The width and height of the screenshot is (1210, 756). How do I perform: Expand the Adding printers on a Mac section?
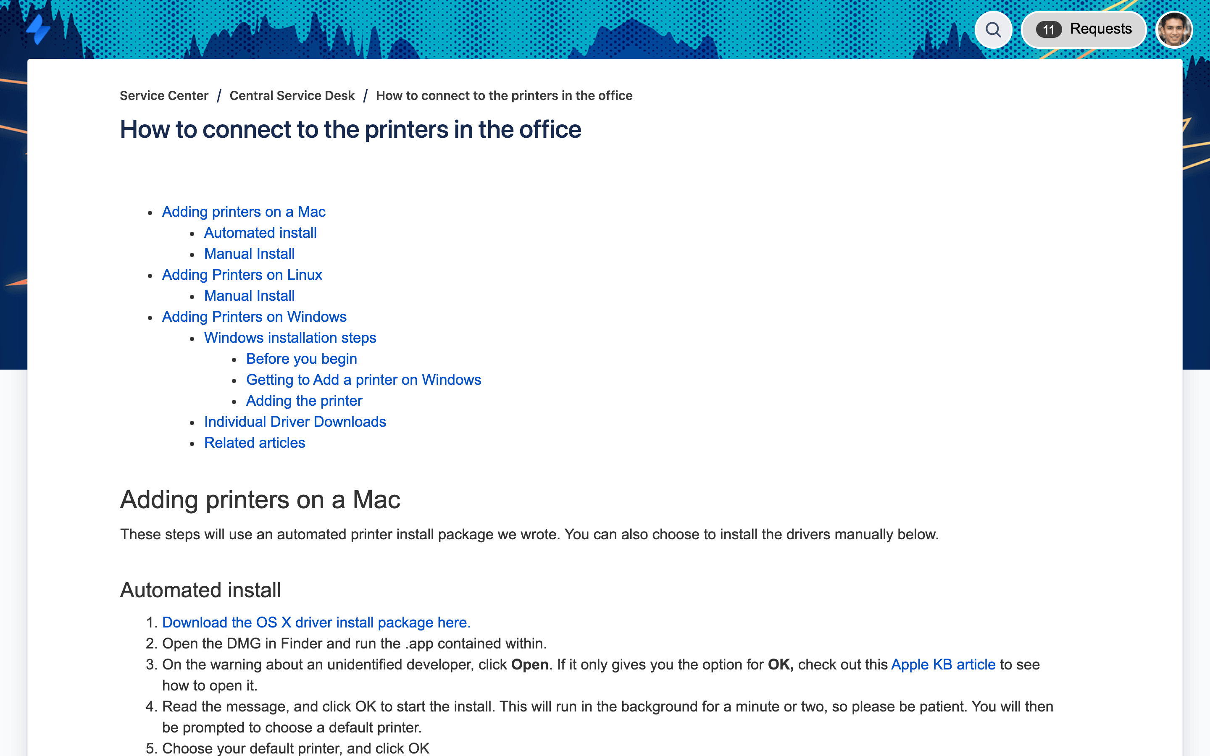coord(244,212)
